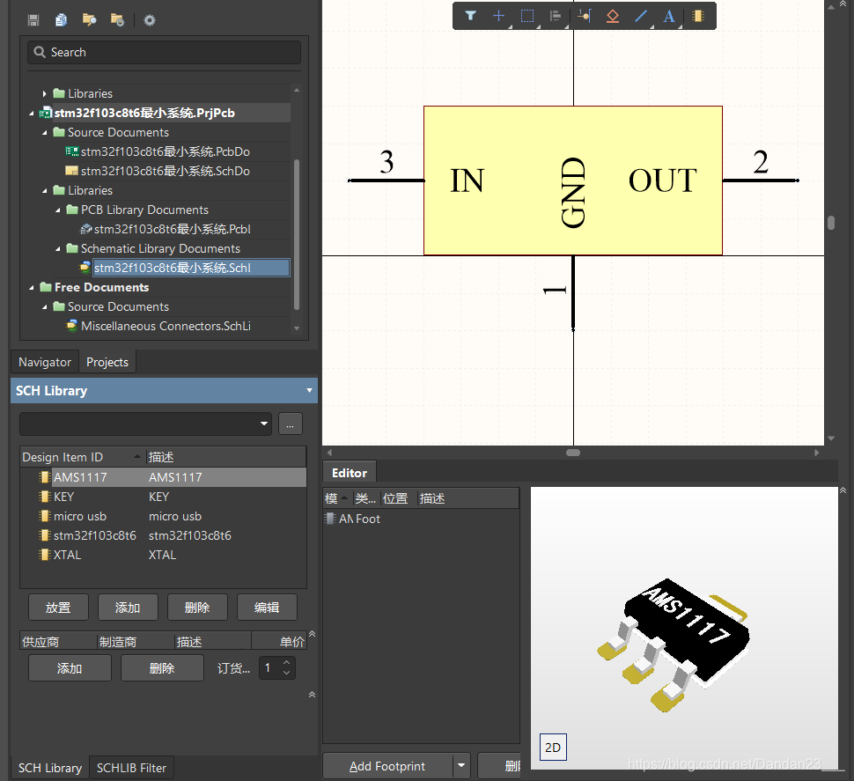Viewport: 854px width, 781px height.
Task: Choose the dashed rectangle selection tool
Action: pyautogui.click(x=526, y=16)
